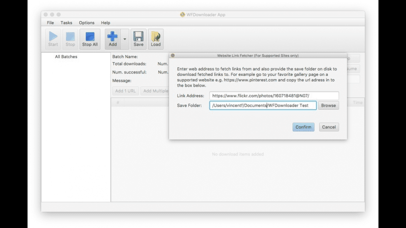This screenshot has width=406, height=228.
Task: Click the Time column header
Action: coord(357,102)
